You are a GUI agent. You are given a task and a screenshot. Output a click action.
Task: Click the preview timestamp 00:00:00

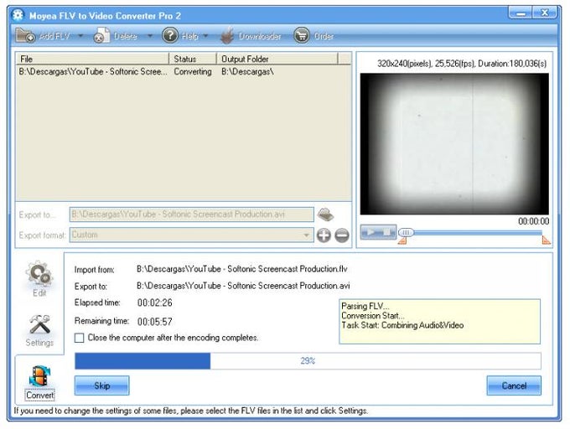click(x=534, y=221)
